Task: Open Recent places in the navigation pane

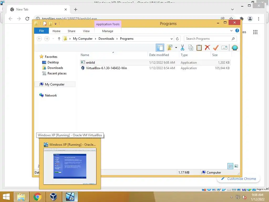Action: point(57,73)
